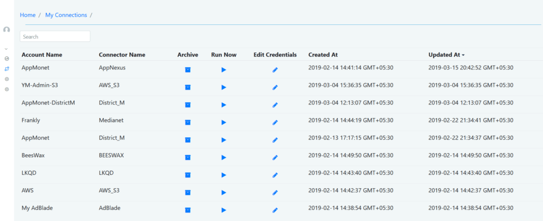Open the blue connections icon in sidebar
The height and width of the screenshot is (221, 543).
[x=6, y=69]
